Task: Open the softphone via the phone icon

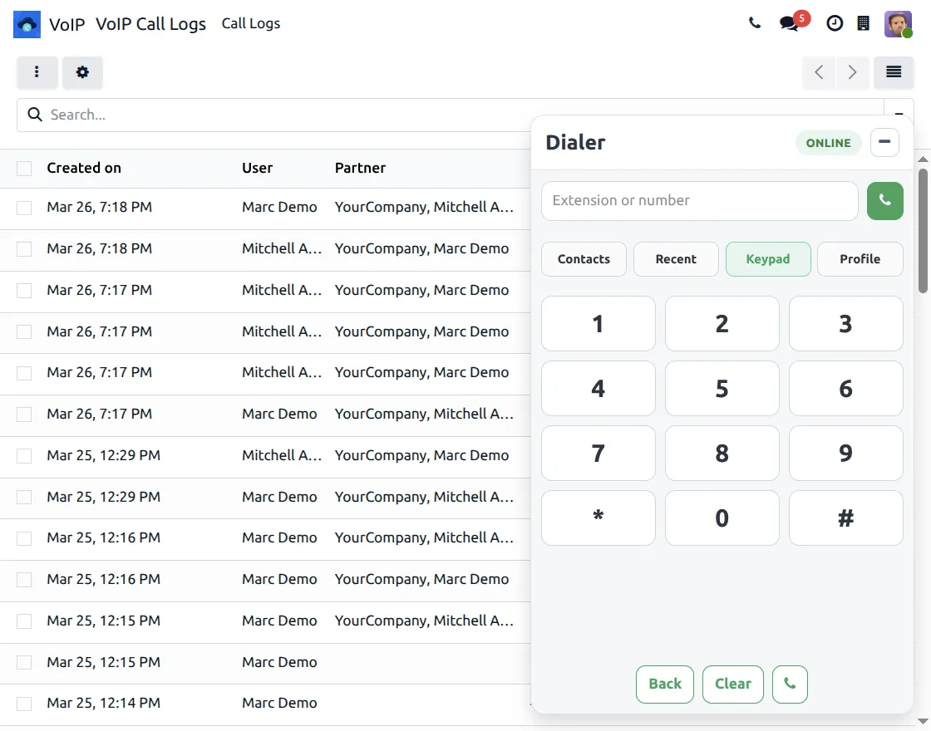Action: (755, 23)
